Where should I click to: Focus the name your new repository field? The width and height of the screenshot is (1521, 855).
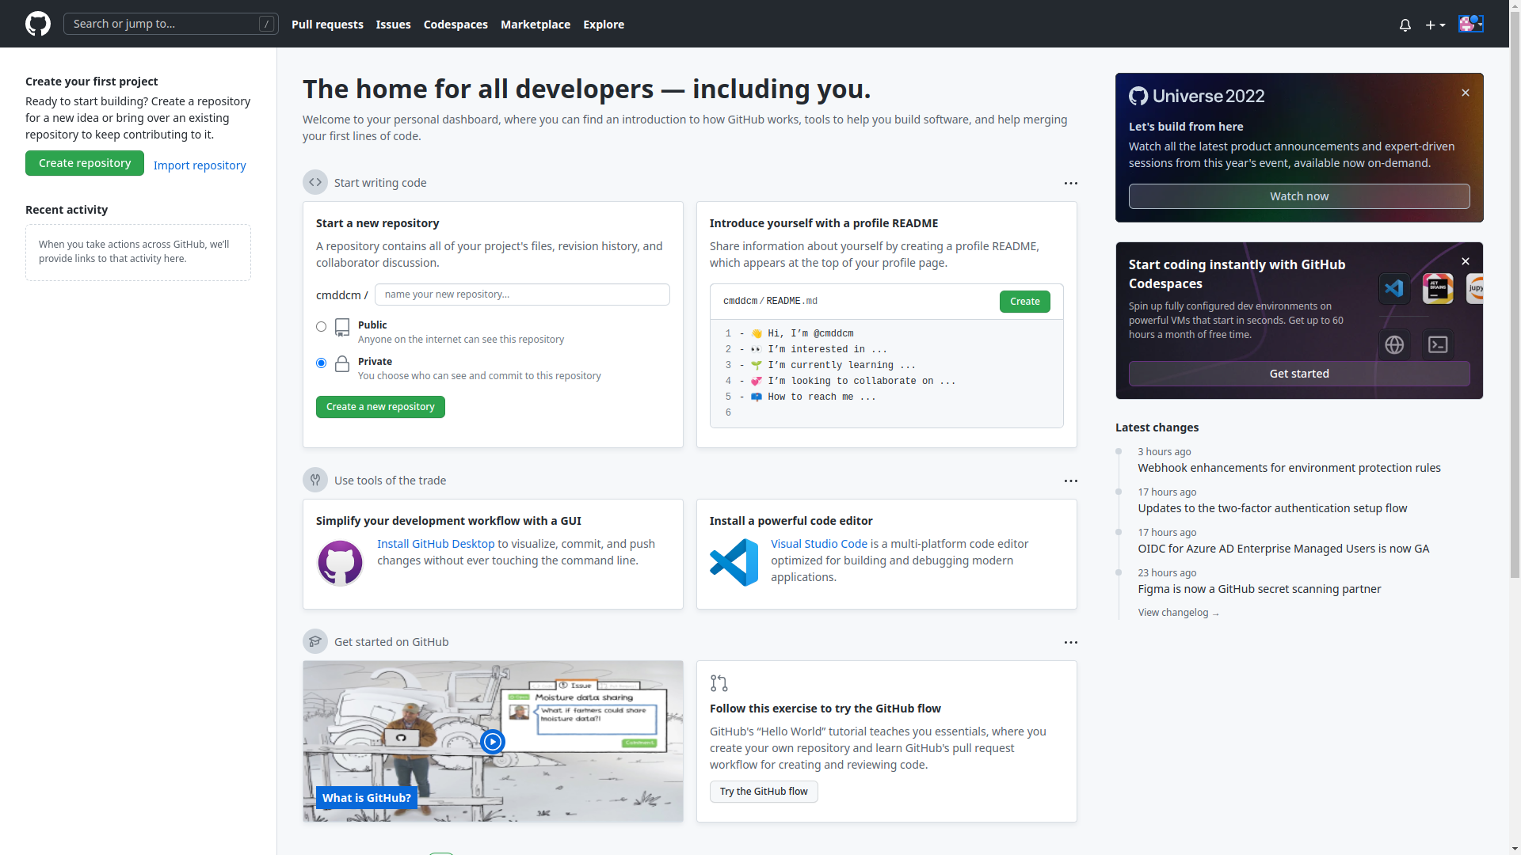[x=522, y=294]
